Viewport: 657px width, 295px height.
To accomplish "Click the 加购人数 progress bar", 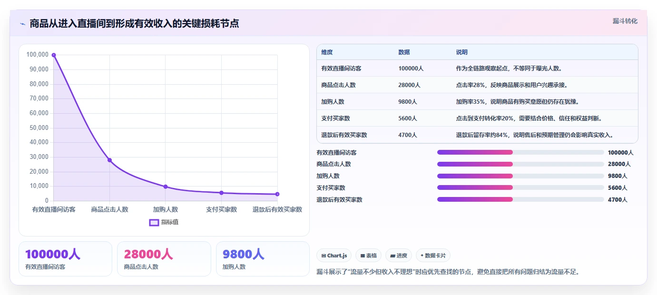I will (x=520, y=176).
